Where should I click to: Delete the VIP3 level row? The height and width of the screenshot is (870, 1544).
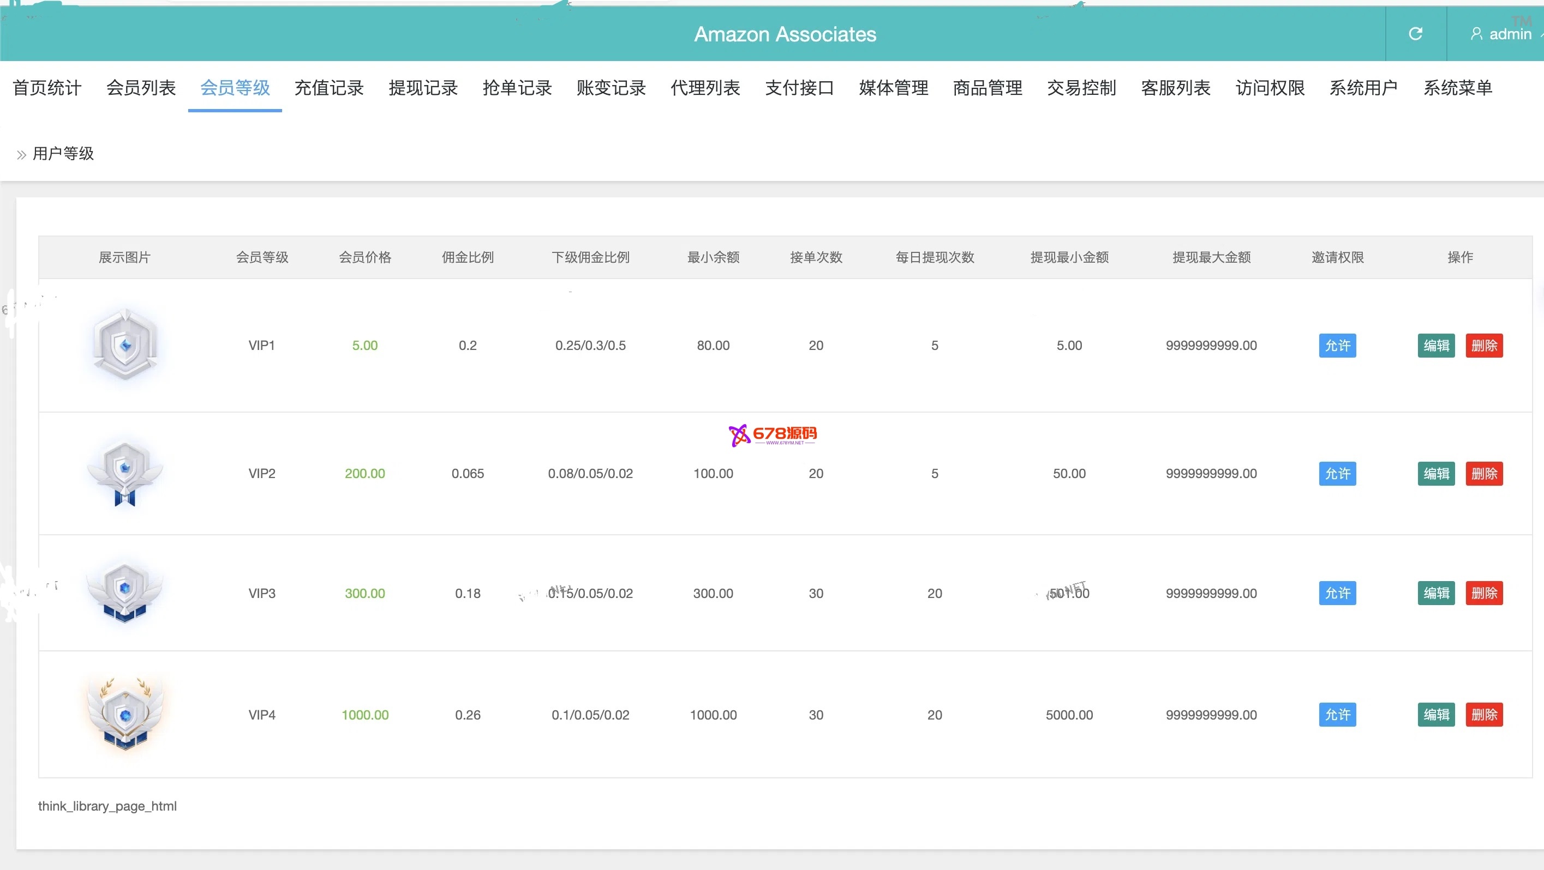[x=1483, y=593]
